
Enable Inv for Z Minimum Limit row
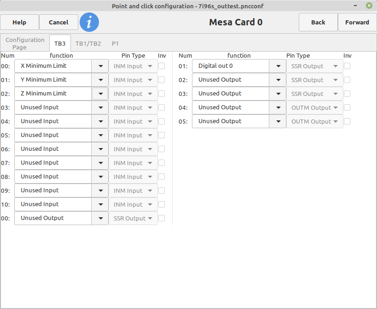pos(162,94)
